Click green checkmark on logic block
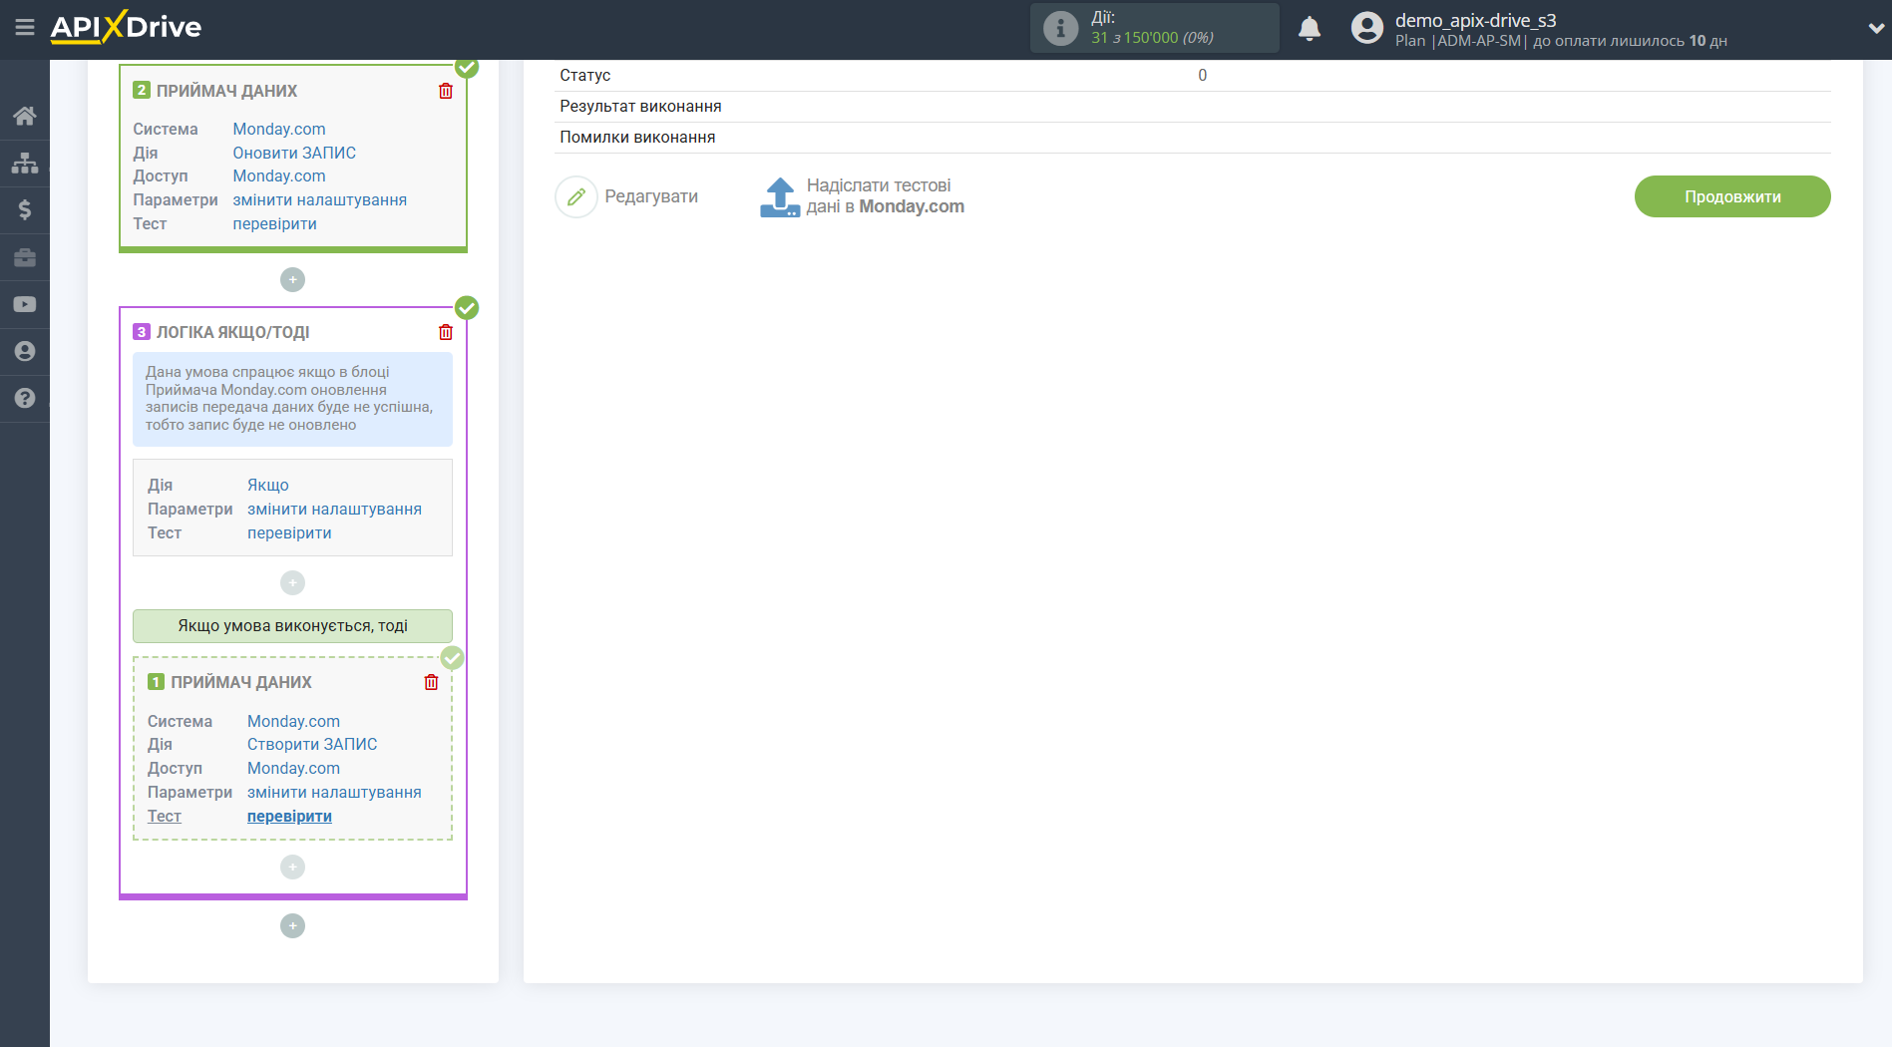 467,307
